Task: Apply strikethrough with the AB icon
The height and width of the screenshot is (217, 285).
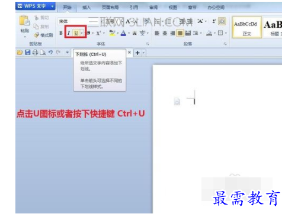Action: pos(88,33)
